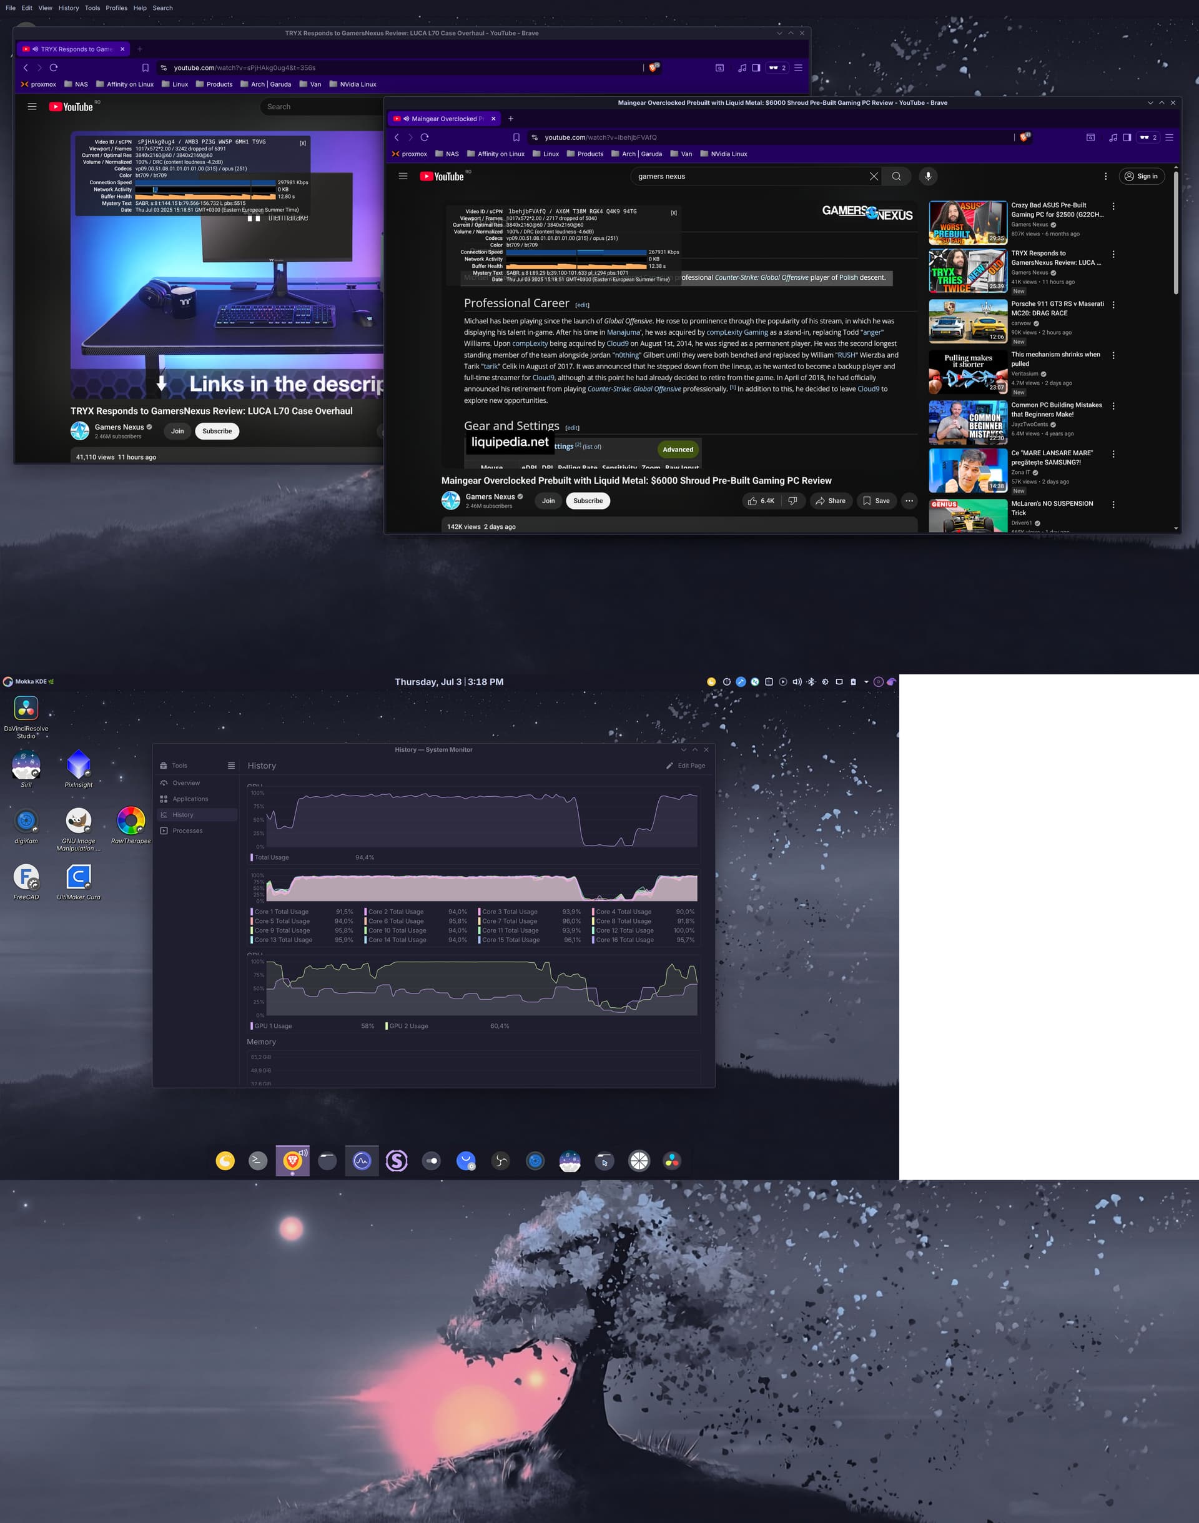Open FreeCAD desktop shortcut
The height and width of the screenshot is (1523, 1199).
pos(26,881)
